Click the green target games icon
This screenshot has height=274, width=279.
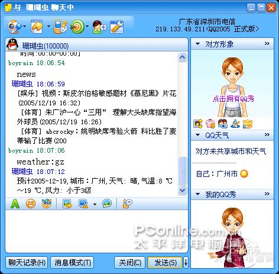(x=77, y=27)
